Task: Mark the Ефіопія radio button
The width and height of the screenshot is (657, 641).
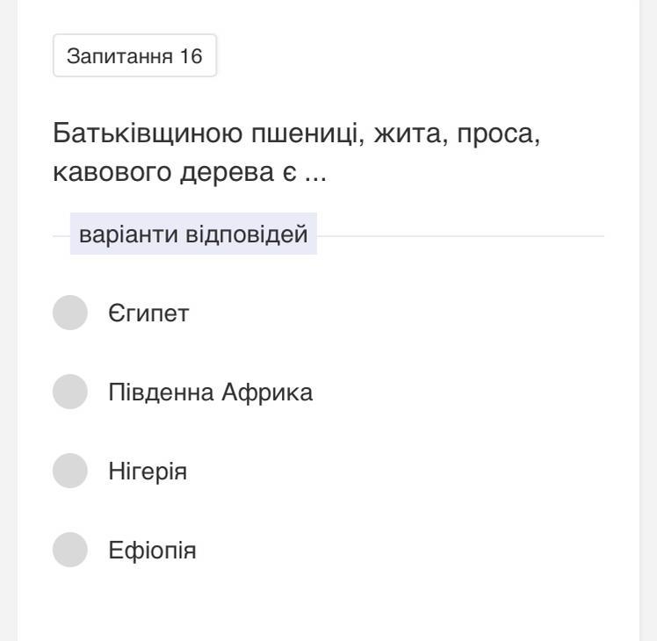Action: (x=70, y=551)
